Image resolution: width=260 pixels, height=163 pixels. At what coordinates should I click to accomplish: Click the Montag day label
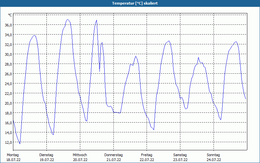click(x=13, y=155)
